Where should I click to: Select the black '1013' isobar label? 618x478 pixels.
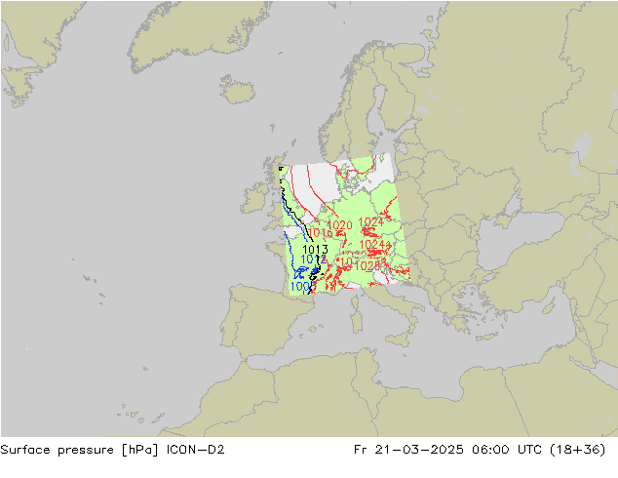315,250
